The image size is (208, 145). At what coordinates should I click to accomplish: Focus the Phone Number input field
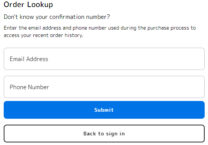[104, 87]
